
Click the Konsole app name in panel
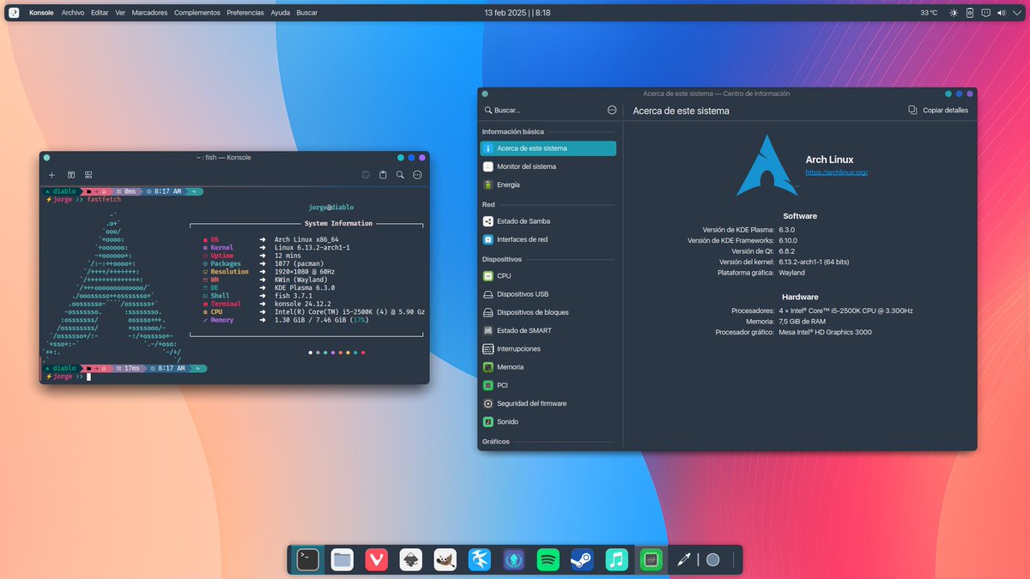(41, 13)
